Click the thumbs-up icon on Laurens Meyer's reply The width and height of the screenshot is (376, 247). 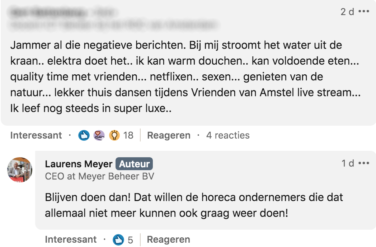click(x=118, y=239)
